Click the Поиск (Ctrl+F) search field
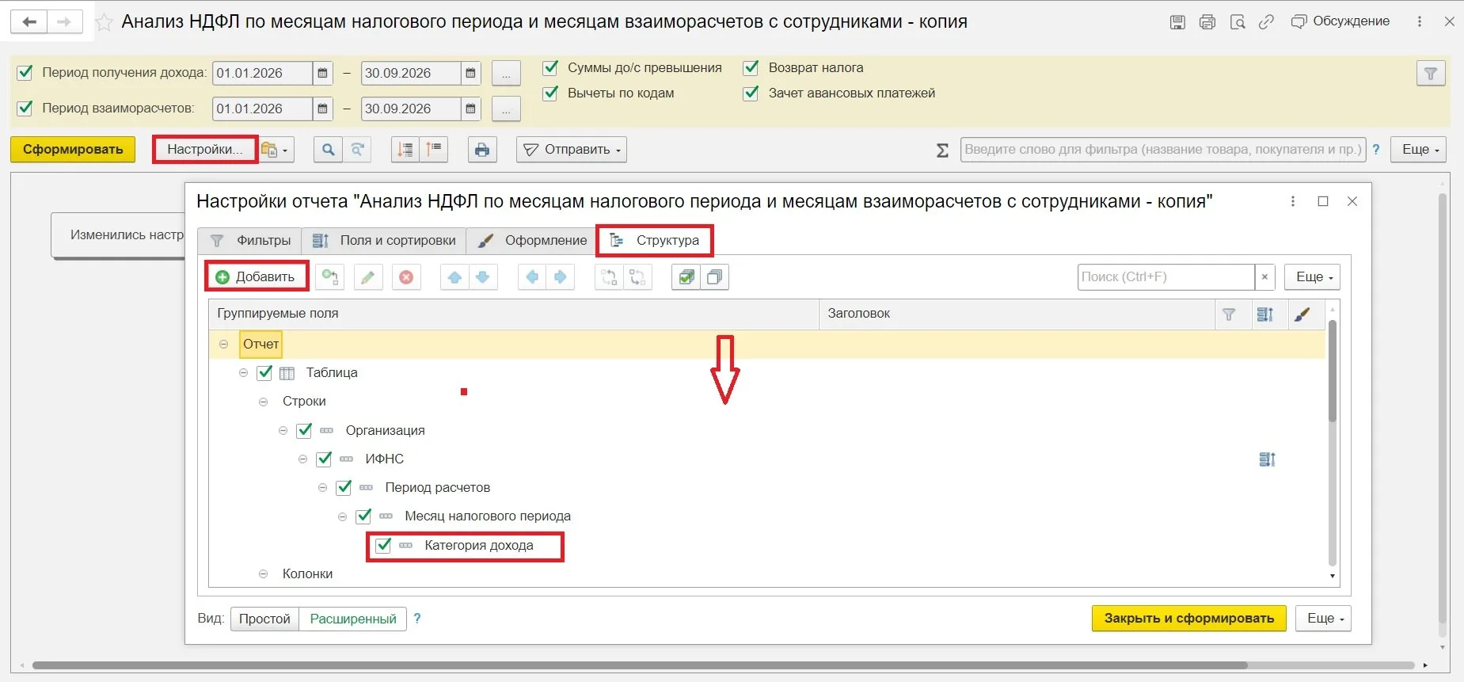The width and height of the screenshot is (1464, 682). [x=1165, y=276]
